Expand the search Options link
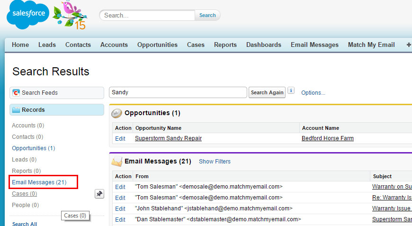Image resolution: width=412 pixels, height=226 pixels. pyautogui.click(x=313, y=93)
